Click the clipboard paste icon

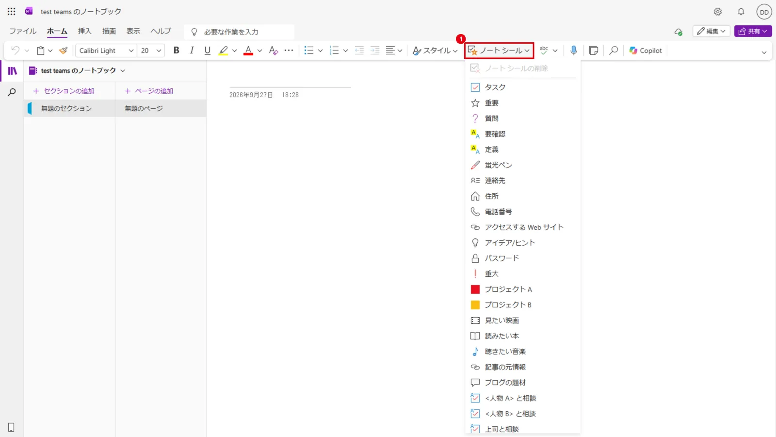pos(41,50)
